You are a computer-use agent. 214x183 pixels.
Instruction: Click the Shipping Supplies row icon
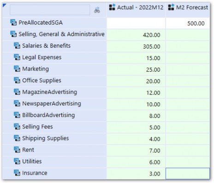tap(17, 138)
